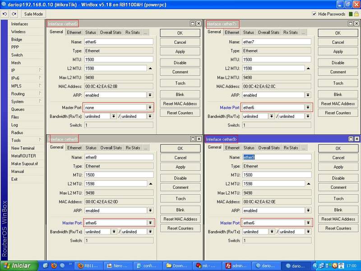Click the green status indicator square

tap(351, 14)
